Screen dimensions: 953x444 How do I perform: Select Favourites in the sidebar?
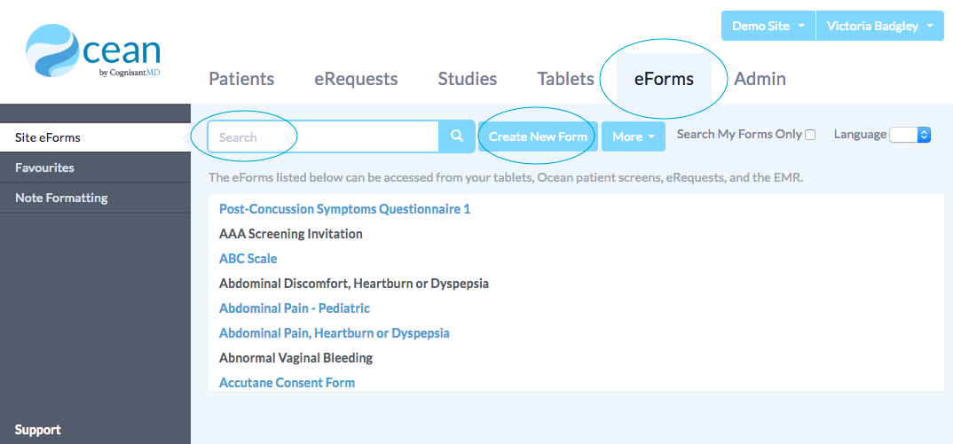pos(44,167)
